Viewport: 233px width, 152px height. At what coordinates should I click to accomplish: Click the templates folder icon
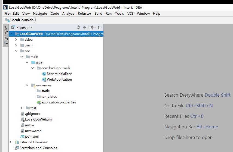point(39,97)
